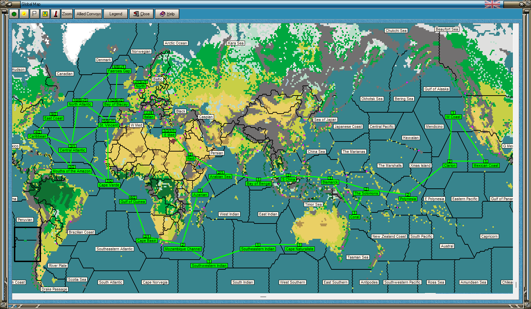Screen dimensions: 531x309
Task: Select the green Polynesia label
Action: click(x=408, y=199)
